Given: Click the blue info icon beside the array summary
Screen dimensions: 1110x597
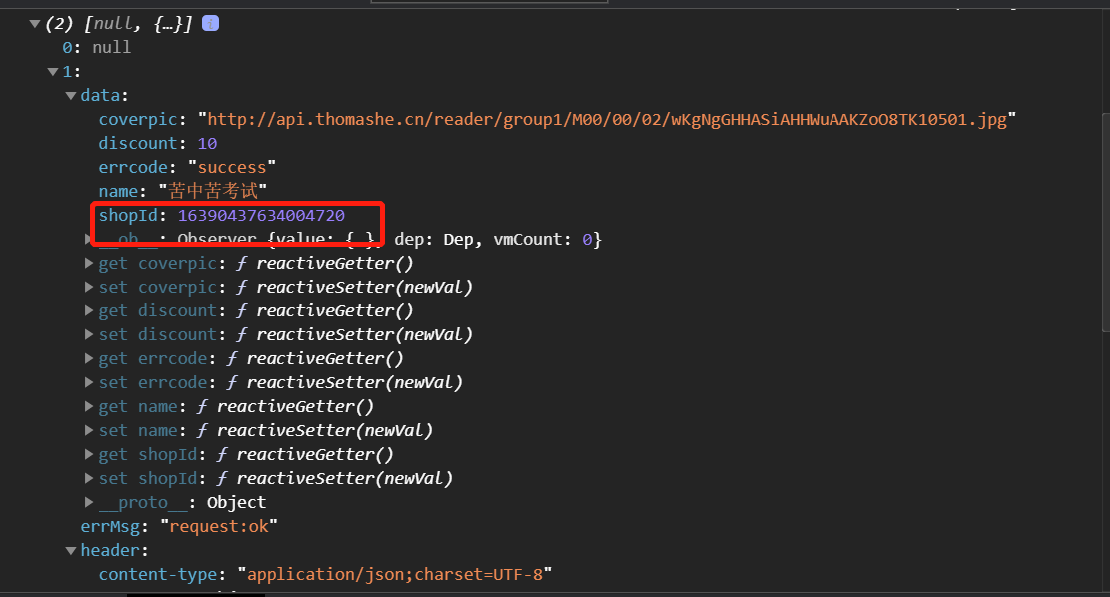Looking at the screenshot, I should tap(211, 23).
